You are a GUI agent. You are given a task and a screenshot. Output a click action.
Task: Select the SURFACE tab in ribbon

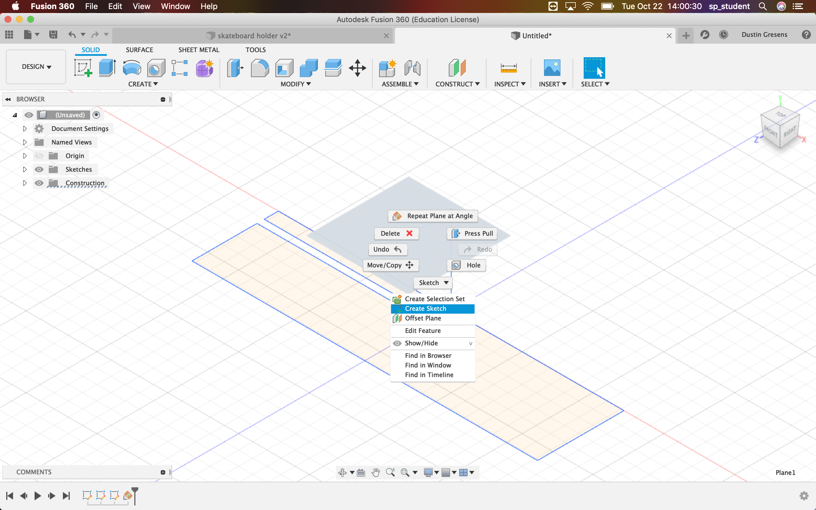point(139,50)
